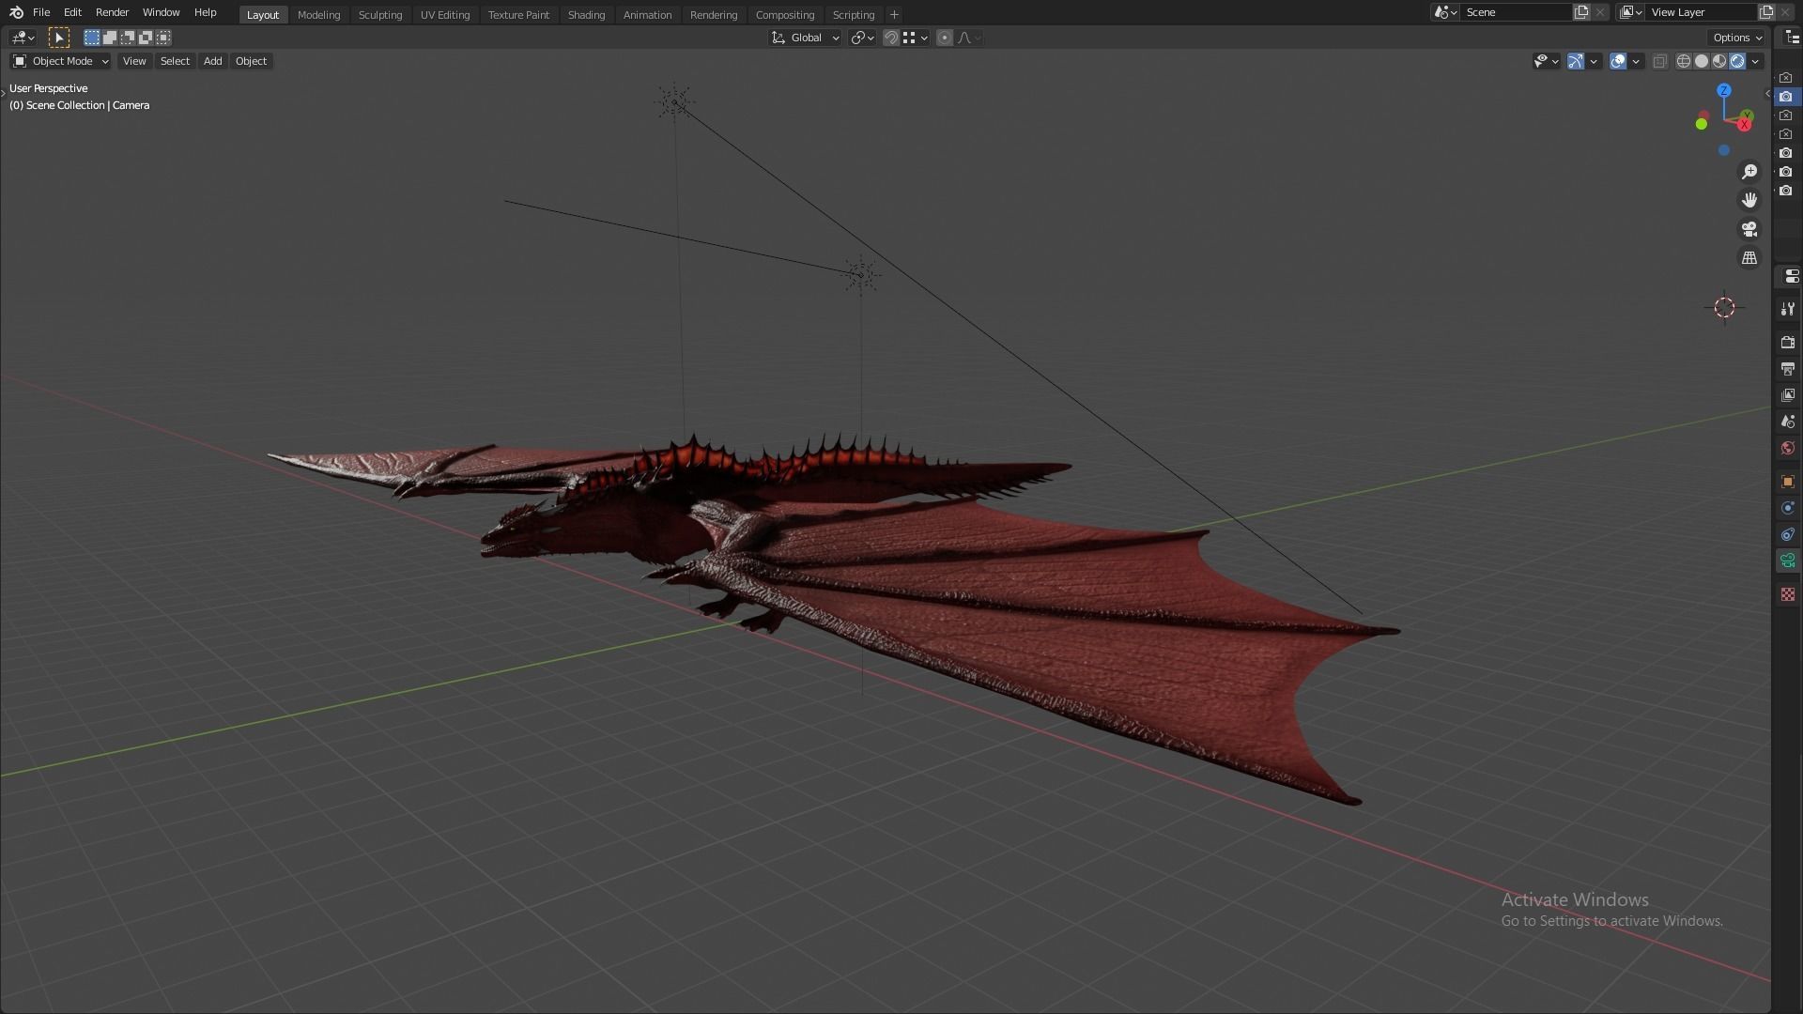Open Properties editor type icon
1803x1014 pixels.
[x=1791, y=277]
